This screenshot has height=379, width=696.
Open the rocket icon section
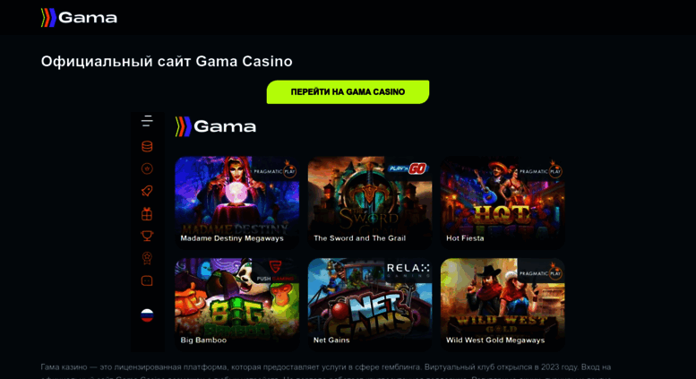147,191
